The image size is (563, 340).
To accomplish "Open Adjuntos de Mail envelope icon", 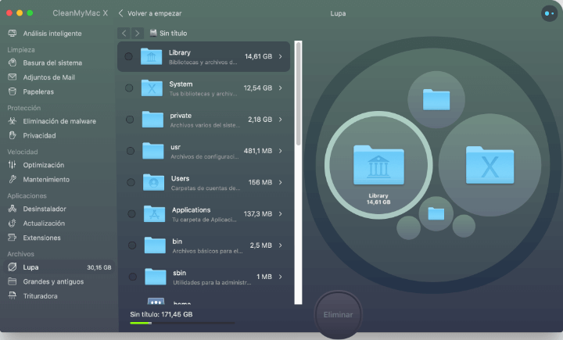I will [13, 77].
